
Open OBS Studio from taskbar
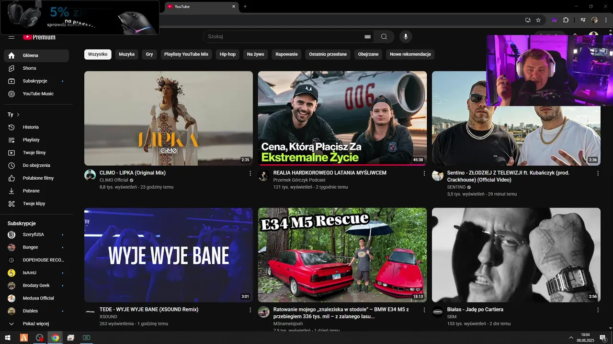pyautogui.click(x=40, y=338)
